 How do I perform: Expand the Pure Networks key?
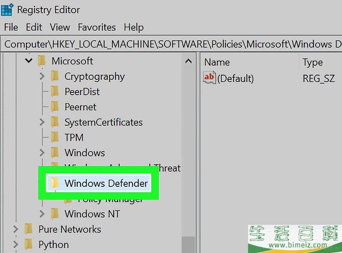(16, 229)
